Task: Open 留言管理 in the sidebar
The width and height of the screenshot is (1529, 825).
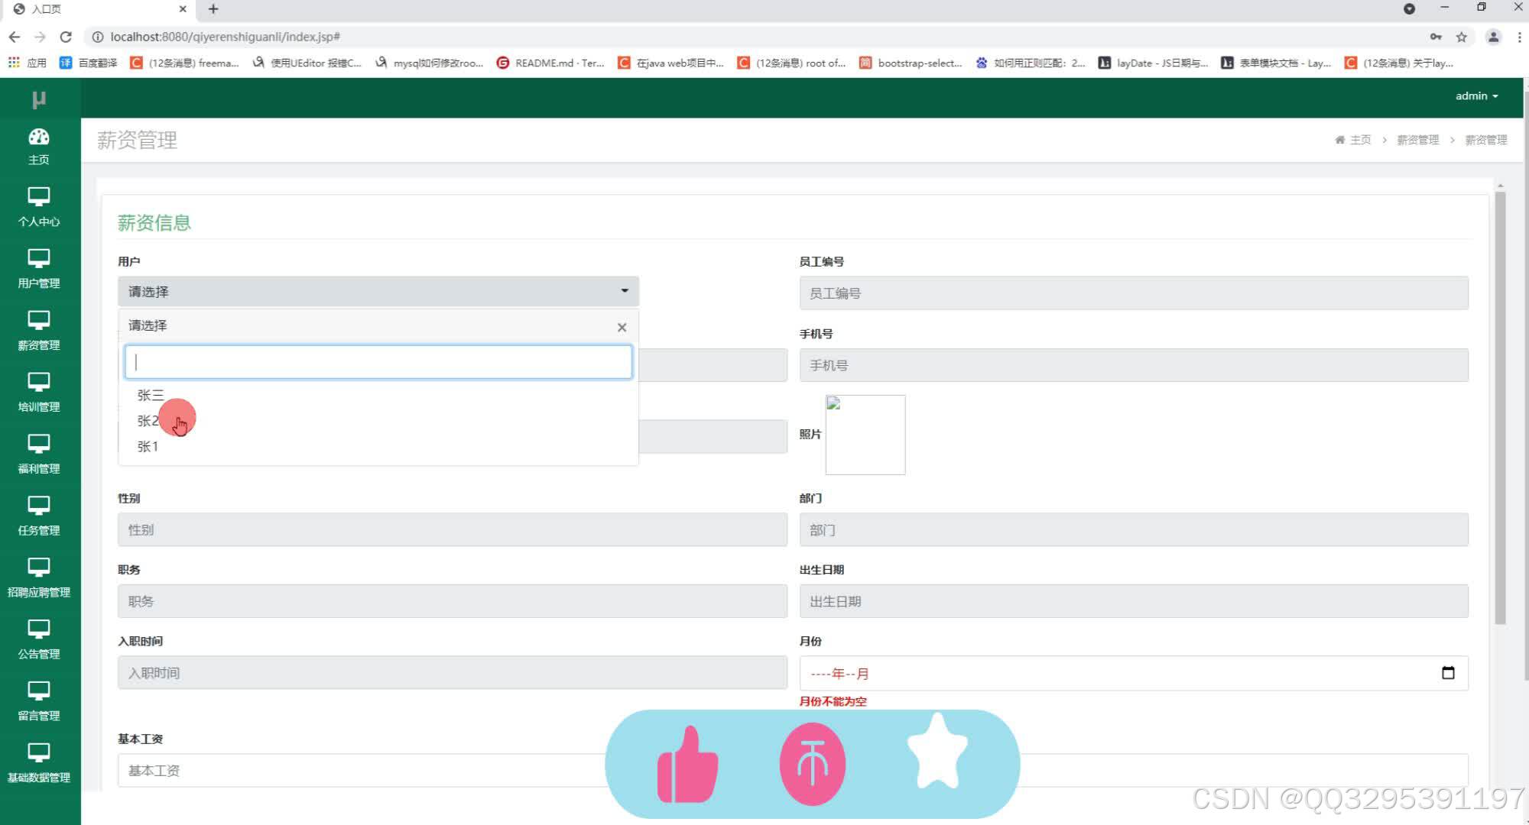Action: click(39, 702)
